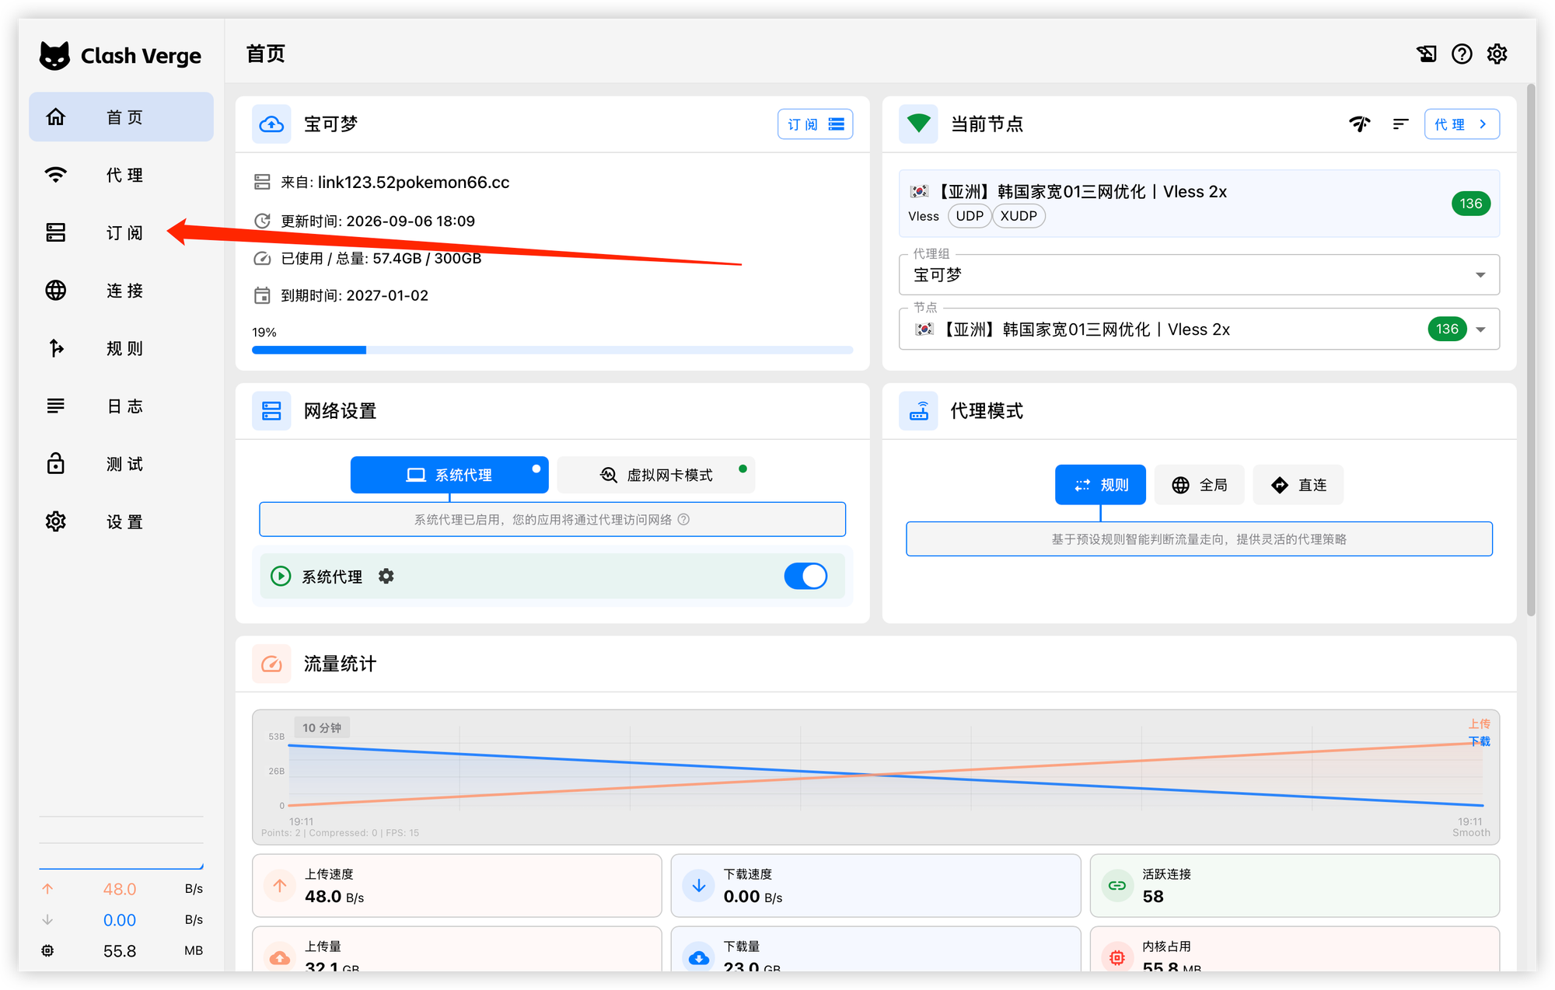Go to 规则 in sidebar menu
Viewport: 1555px width, 990px height.
coord(121,348)
